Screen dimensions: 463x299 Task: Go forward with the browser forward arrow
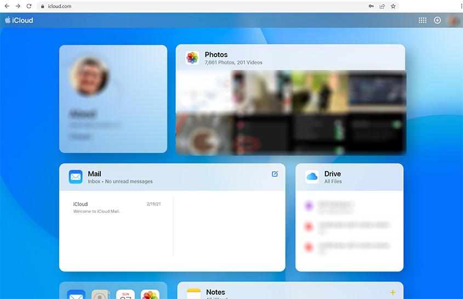[x=18, y=6]
